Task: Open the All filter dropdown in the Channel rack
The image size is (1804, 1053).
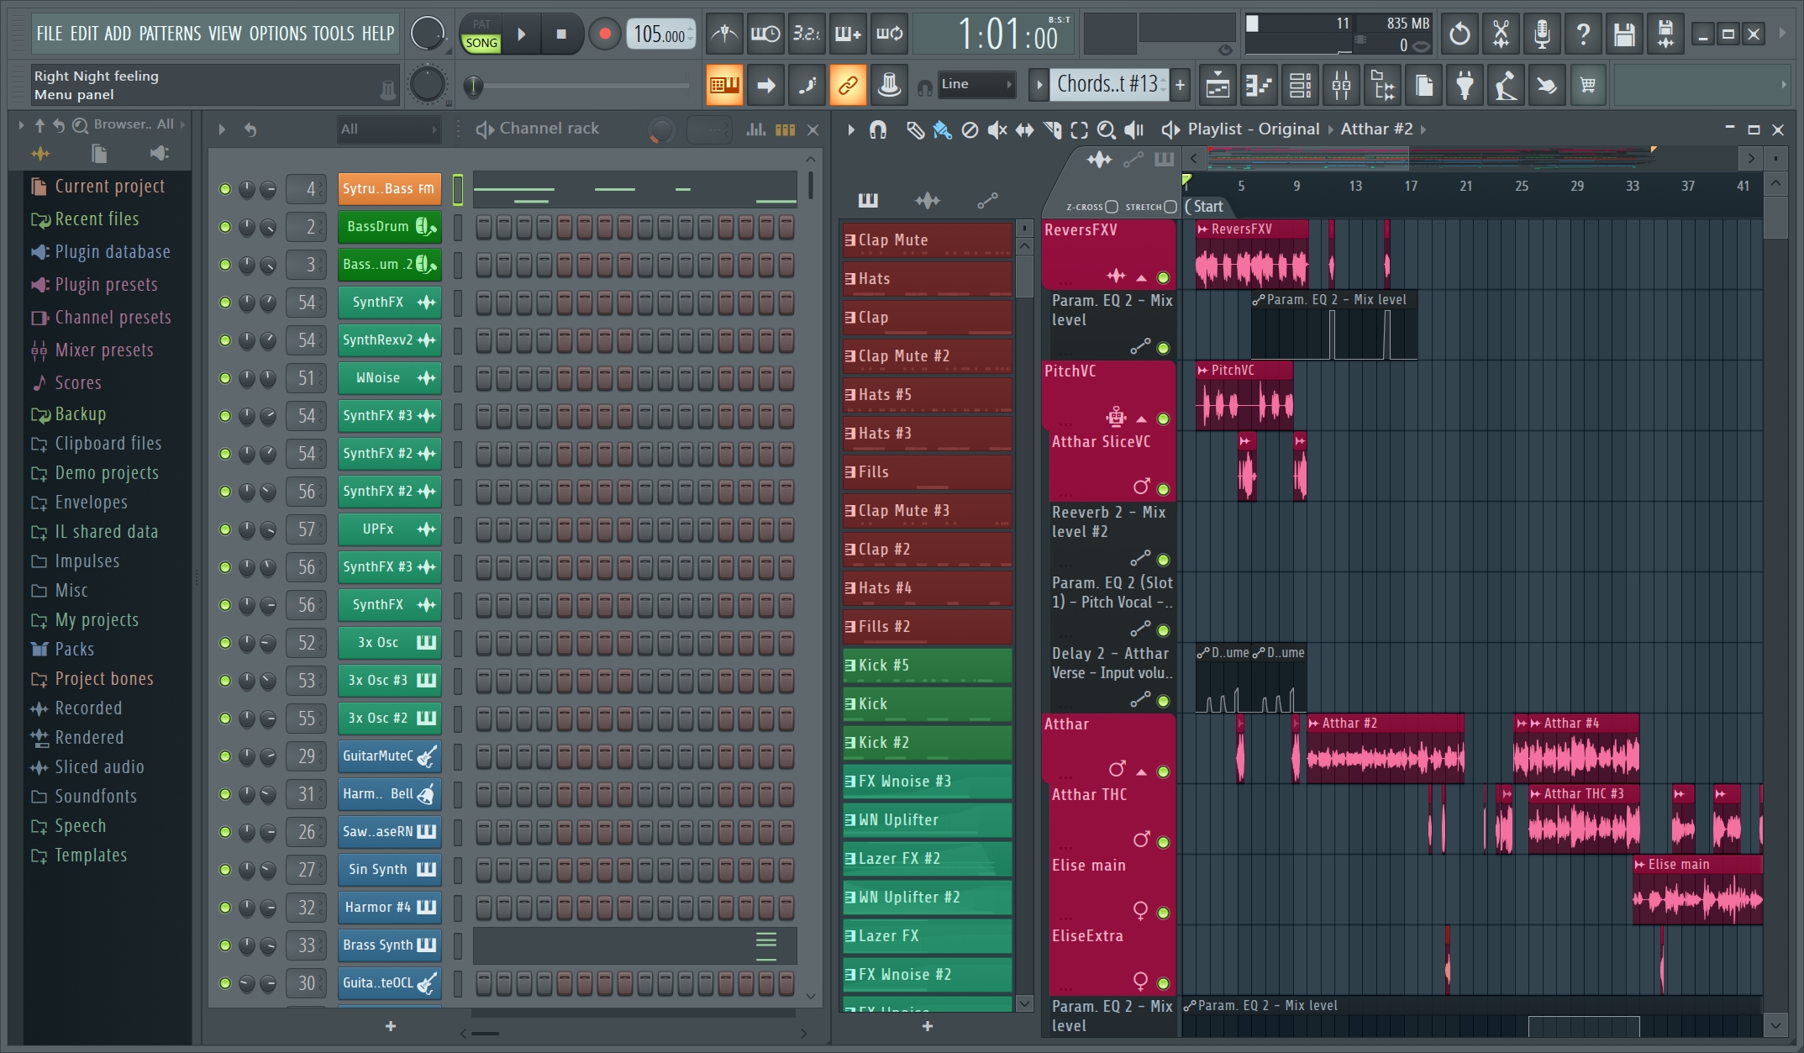Action: pos(389,129)
